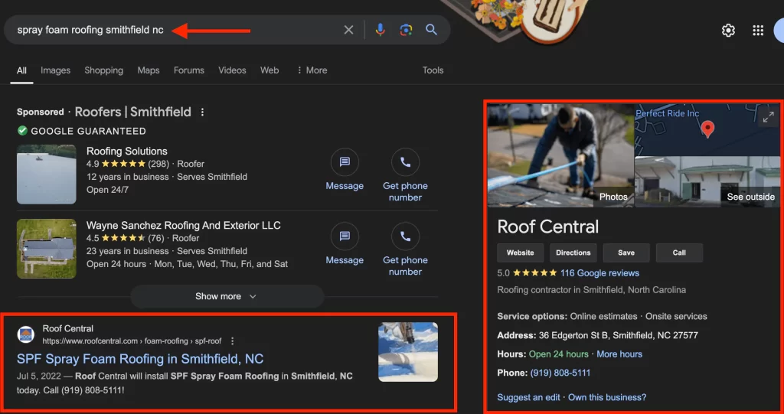Click the Google Guaranteed green check badge
The width and height of the screenshot is (784, 414).
pyautogui.click(x=22, y=131)
